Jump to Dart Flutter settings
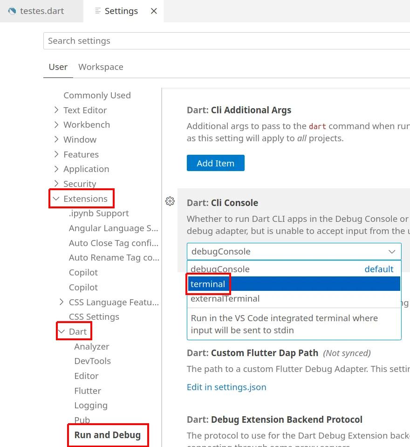Image resolution: width=410 pixels, height=447 pixels. [x=88, y=391]
